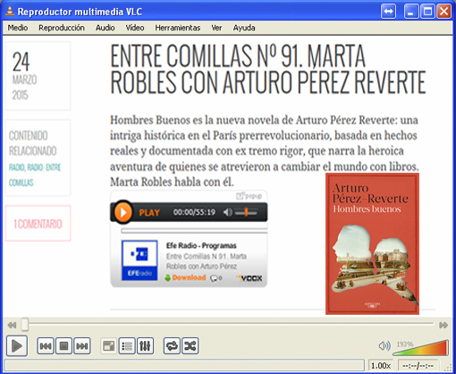This screenshot has width=456, height=374.
Task: Adjust the embedded player volume slider
Action: [x=246, y=212]
